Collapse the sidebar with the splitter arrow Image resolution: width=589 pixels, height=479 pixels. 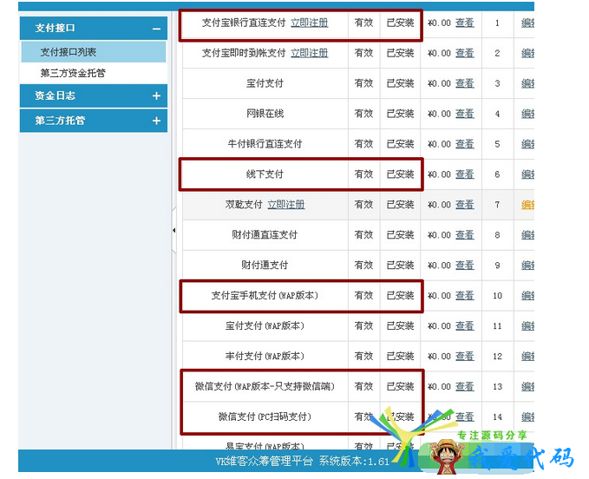click(173, 230)
